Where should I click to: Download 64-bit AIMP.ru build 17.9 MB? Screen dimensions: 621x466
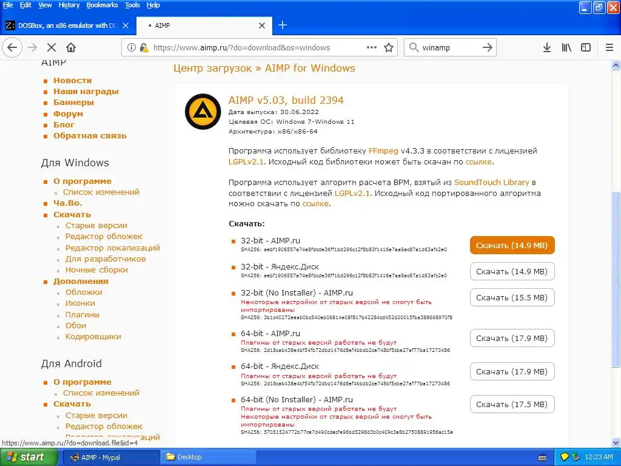pos(512,338)
